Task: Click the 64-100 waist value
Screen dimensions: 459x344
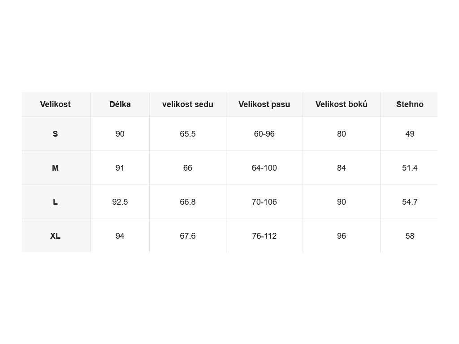Action: tap(264, 168)
